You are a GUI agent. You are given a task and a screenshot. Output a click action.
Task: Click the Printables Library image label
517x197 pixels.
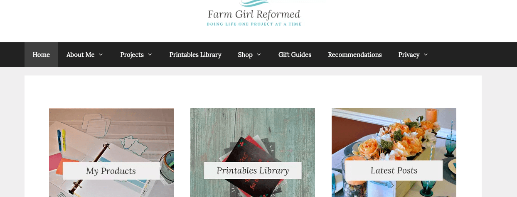pyautogui.click(x=253, y=170)
